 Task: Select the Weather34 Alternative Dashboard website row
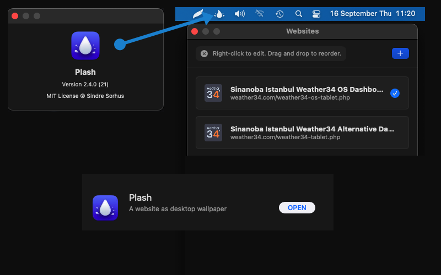coord(302,133)
